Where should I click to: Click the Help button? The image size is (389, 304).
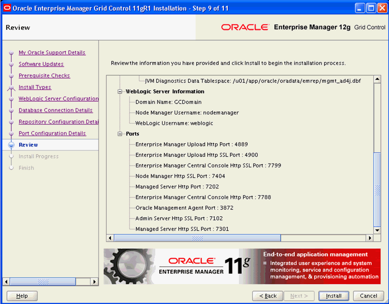pyautogui.click(x=22, y=296)
